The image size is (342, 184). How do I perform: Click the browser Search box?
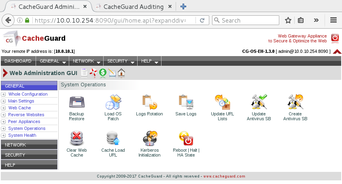[246, 20]
